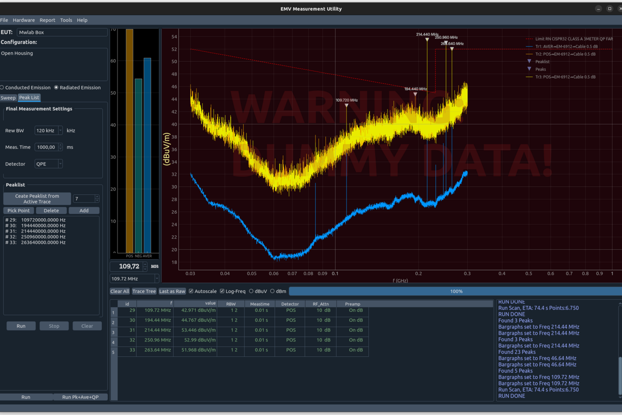
Task: Click the 194.440 MHz peak marker
Action: pyautogui.click(x=415, y=94)
